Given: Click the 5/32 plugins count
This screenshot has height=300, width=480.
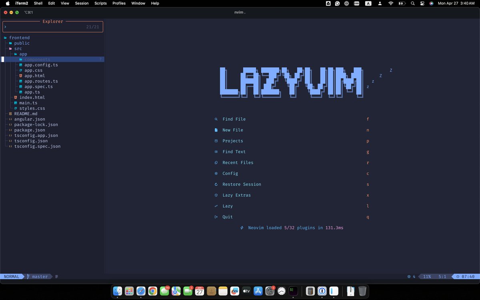Looking at the screenshot, I should [x=290, y=228].
